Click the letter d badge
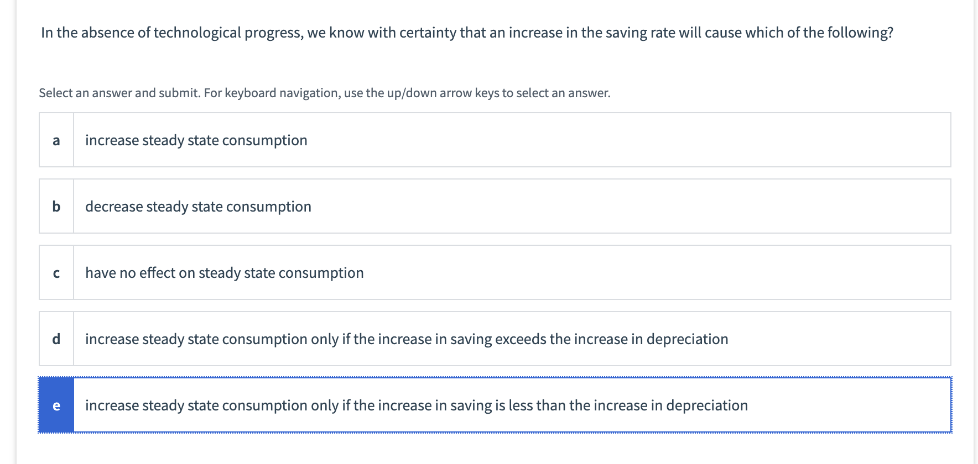978x464 pixels. pos(56,339)
